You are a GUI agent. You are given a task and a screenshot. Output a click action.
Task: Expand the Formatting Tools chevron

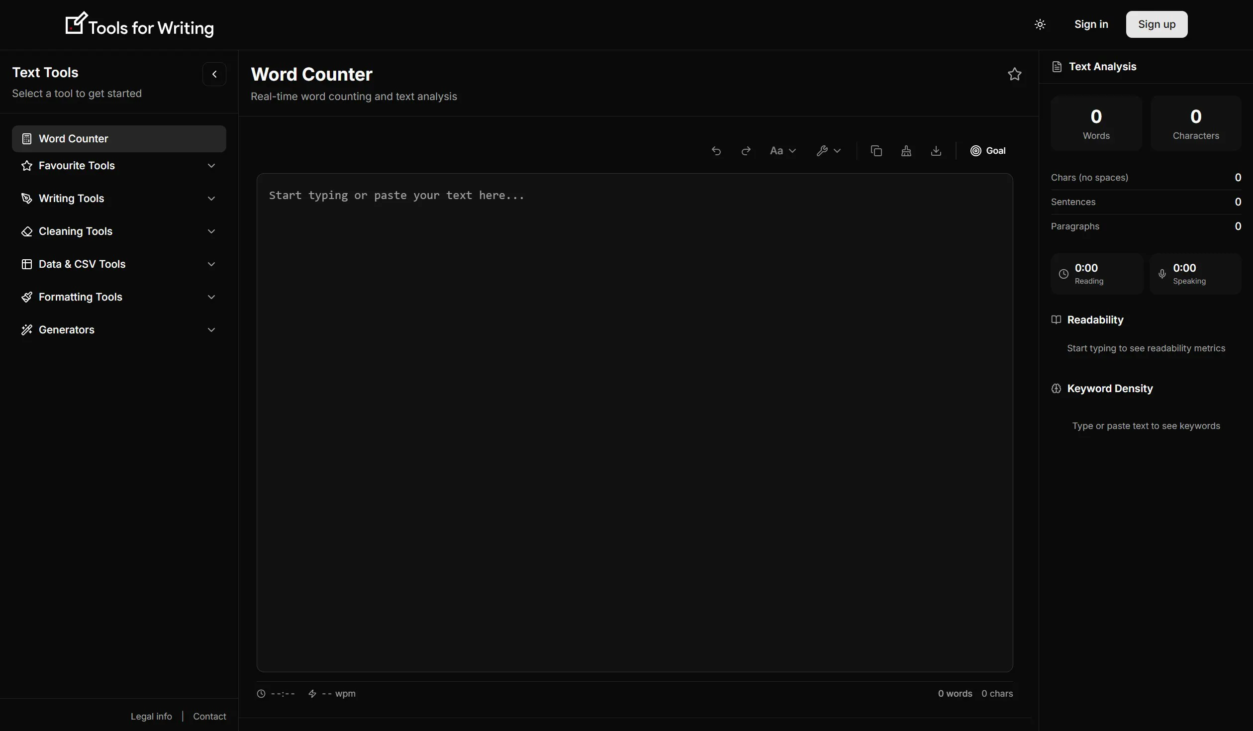[211, 297]
